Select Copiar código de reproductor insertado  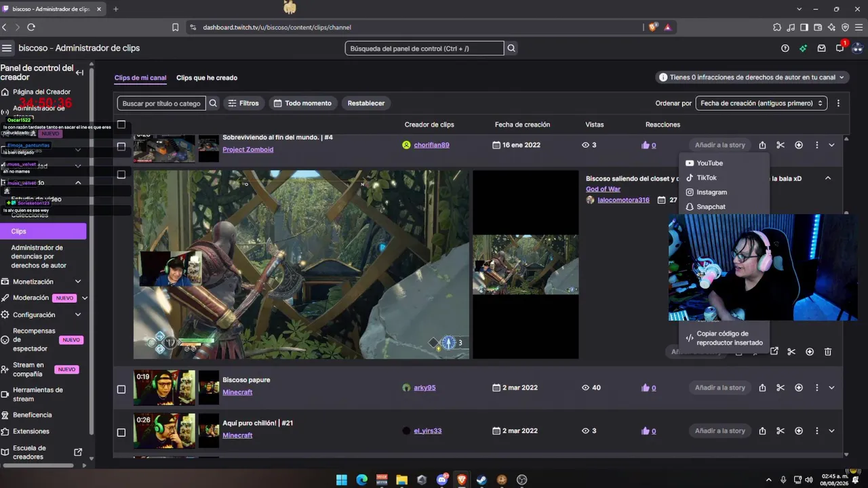(x=724, y=338)
